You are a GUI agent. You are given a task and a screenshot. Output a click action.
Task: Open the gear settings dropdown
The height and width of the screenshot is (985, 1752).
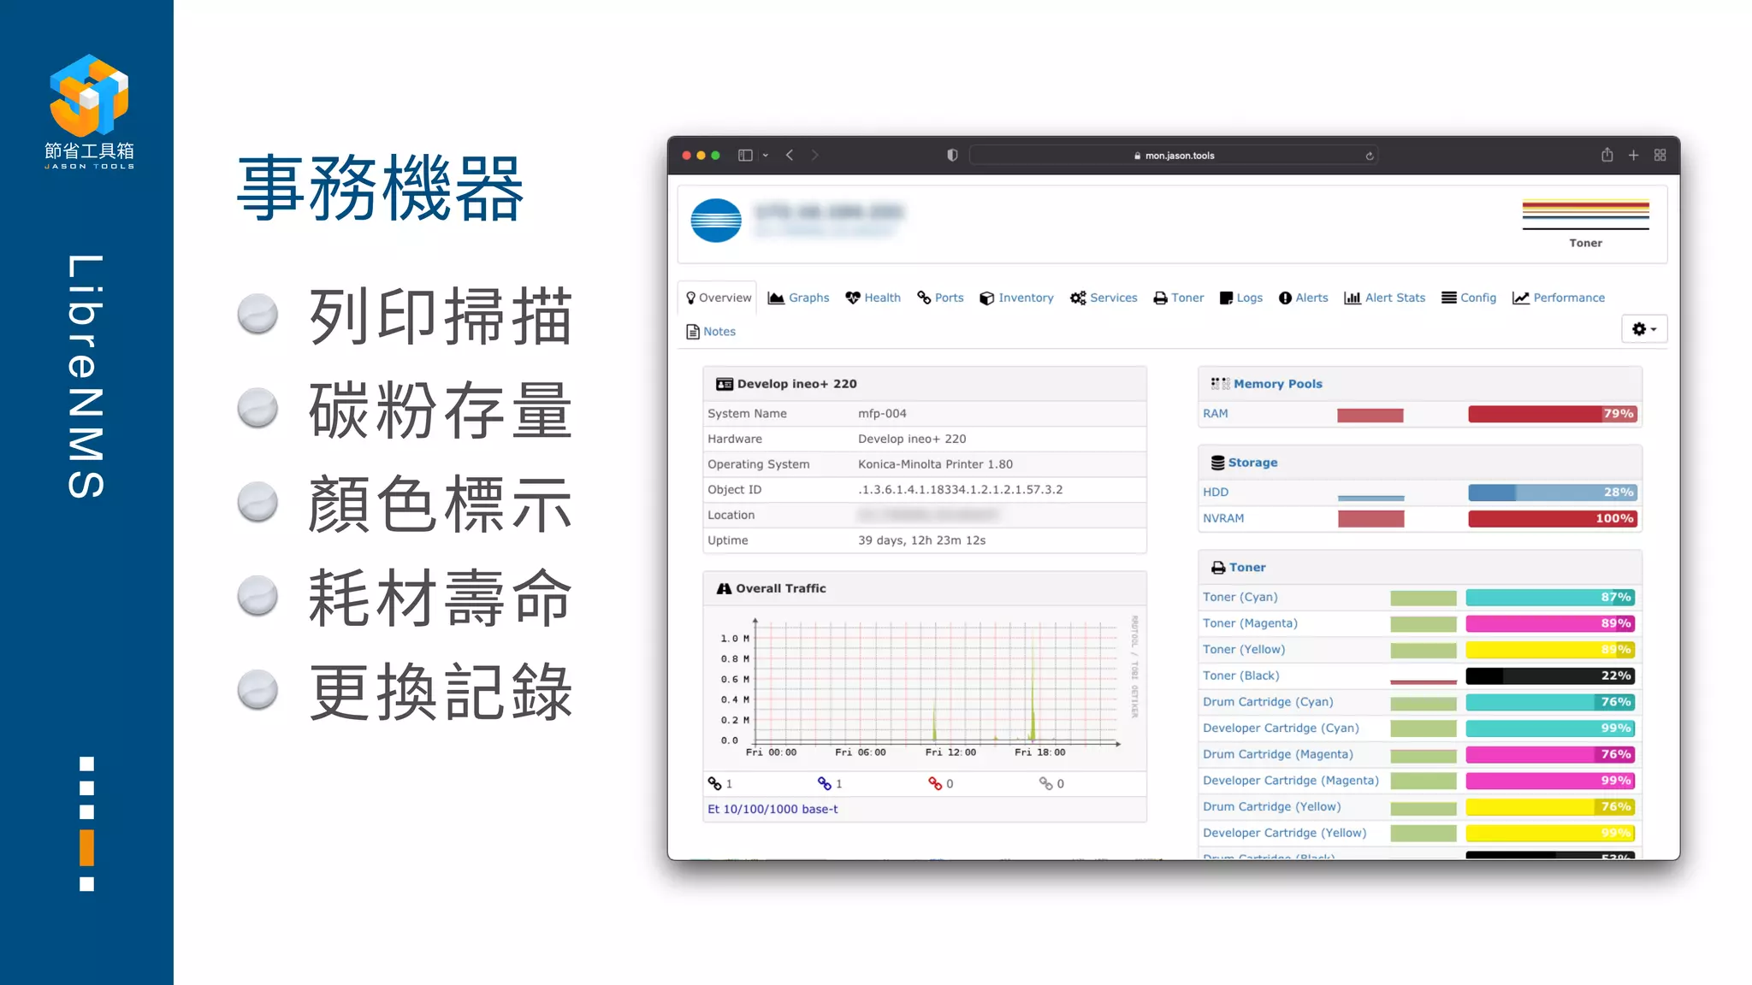1644,329
